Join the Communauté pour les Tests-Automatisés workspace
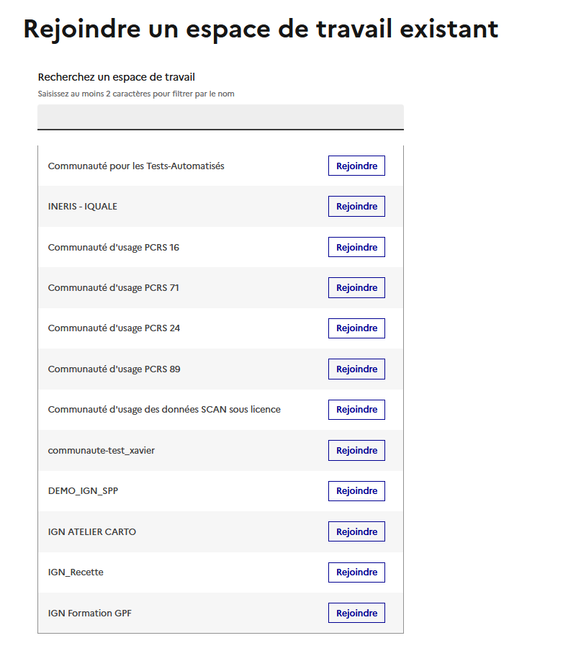563x656 pixels. [x=356, y=166]
